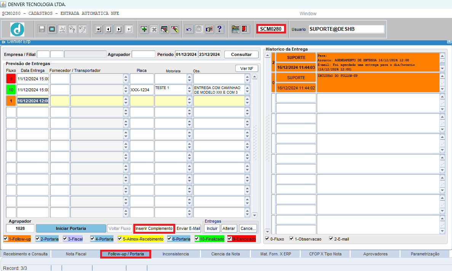The image size is (452, 271).
Task: Open the Parametrização tab
Action: (425, 254)
